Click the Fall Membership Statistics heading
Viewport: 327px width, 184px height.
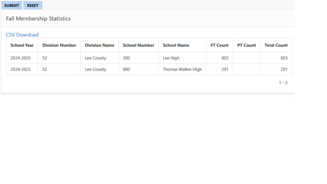coord(38,19)
